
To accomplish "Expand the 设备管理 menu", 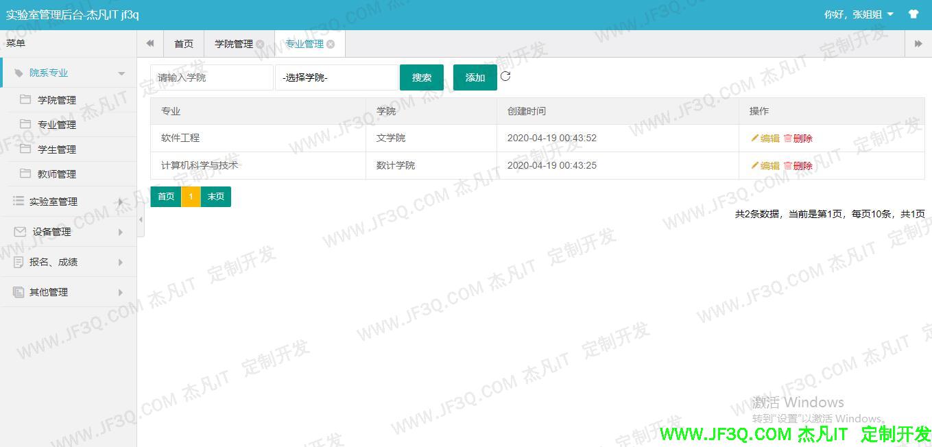I will [x=69, y=232].
